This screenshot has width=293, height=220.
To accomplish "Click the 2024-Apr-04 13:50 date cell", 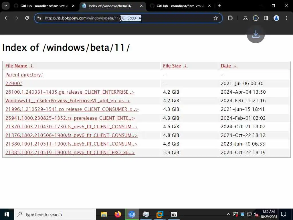I will tap(243, 92).
